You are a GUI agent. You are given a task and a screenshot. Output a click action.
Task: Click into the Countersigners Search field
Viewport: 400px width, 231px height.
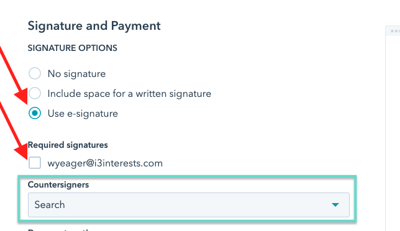[189, 205]
